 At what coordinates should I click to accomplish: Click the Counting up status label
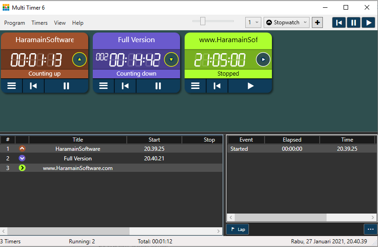coord(45,74)
